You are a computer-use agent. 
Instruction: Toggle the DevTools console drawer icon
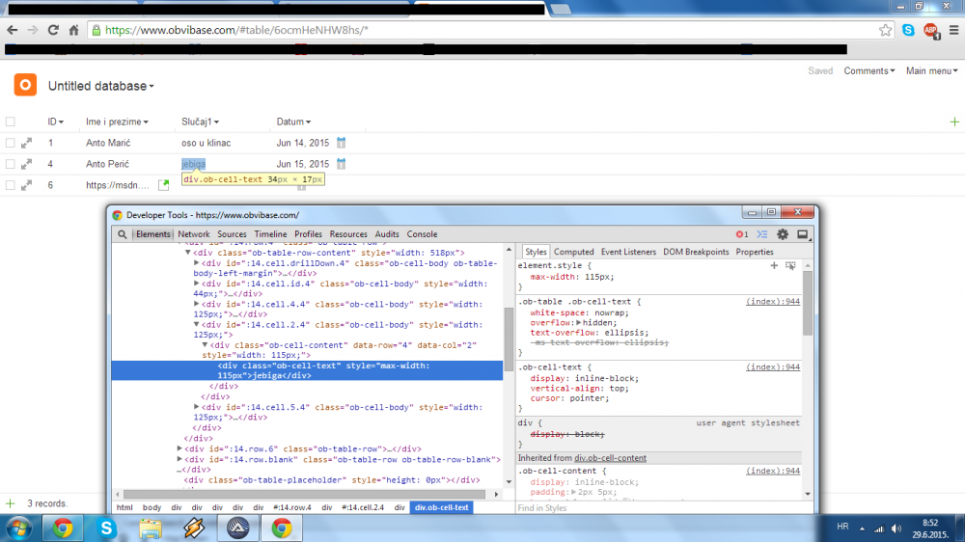[x=762, y=234]
